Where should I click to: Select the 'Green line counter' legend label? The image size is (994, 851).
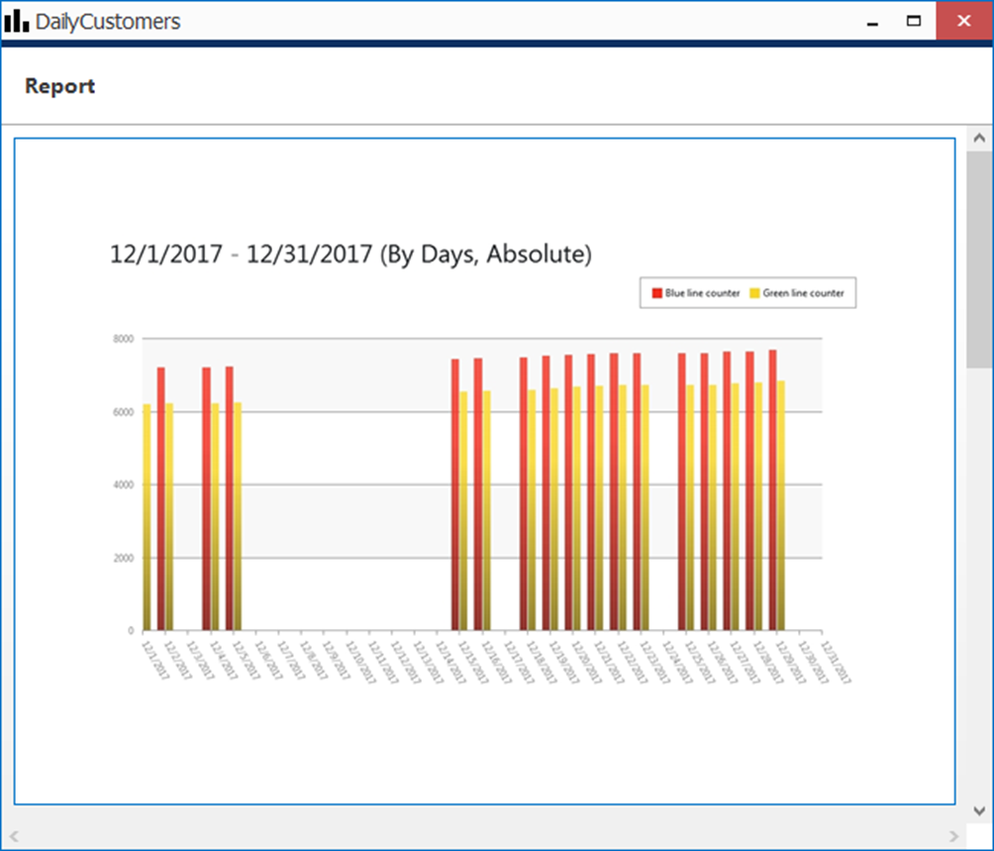pyautogui.click(x=803, y=293)
